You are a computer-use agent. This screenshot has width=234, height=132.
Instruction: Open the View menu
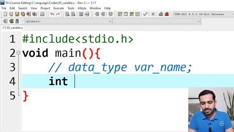tap(34, 8)
